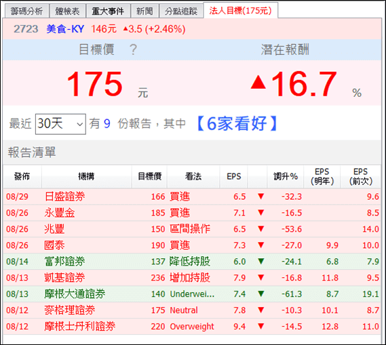Screen dimensions: 386x345
Task: Sort by the 機構 column header
Action: pyautogui.click(x=86, y=176)
